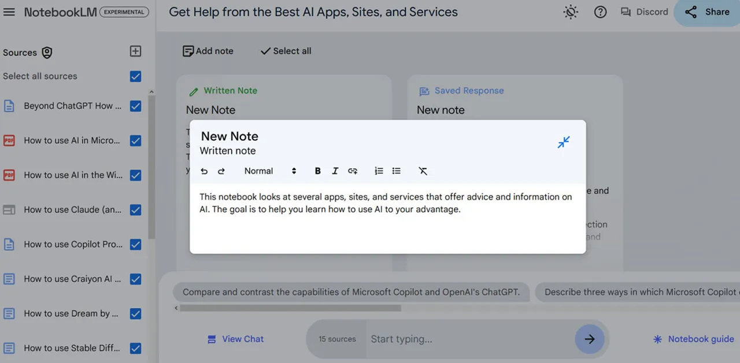Uncheck the Select all sources checkbox
740x363 pixels.
click(135, 76)
